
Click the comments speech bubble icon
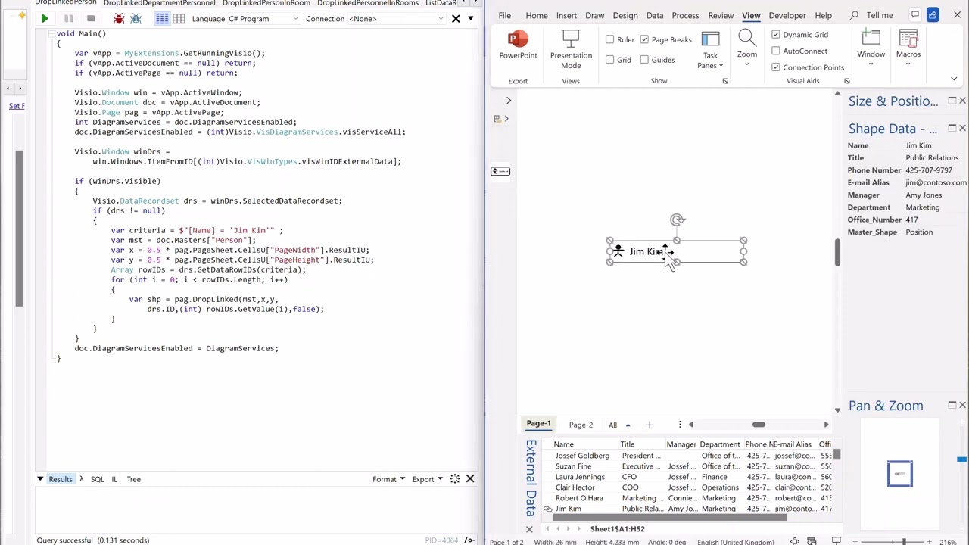[x=915, y=14]
